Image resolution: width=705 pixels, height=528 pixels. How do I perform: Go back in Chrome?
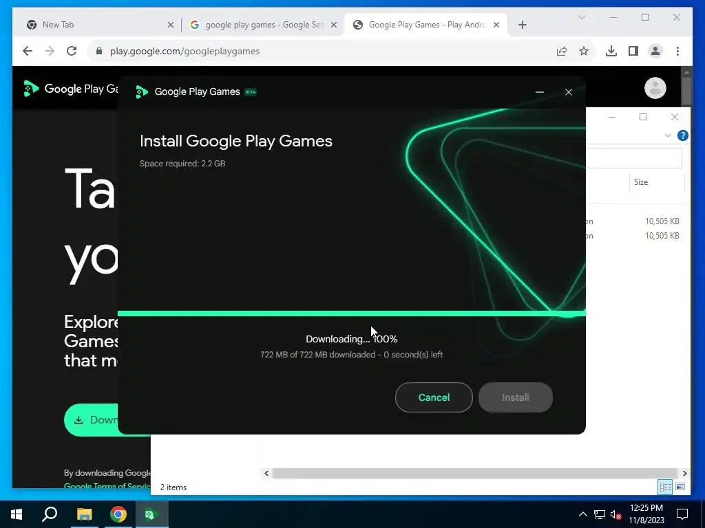pyautogui.click(x=28, y=51)
